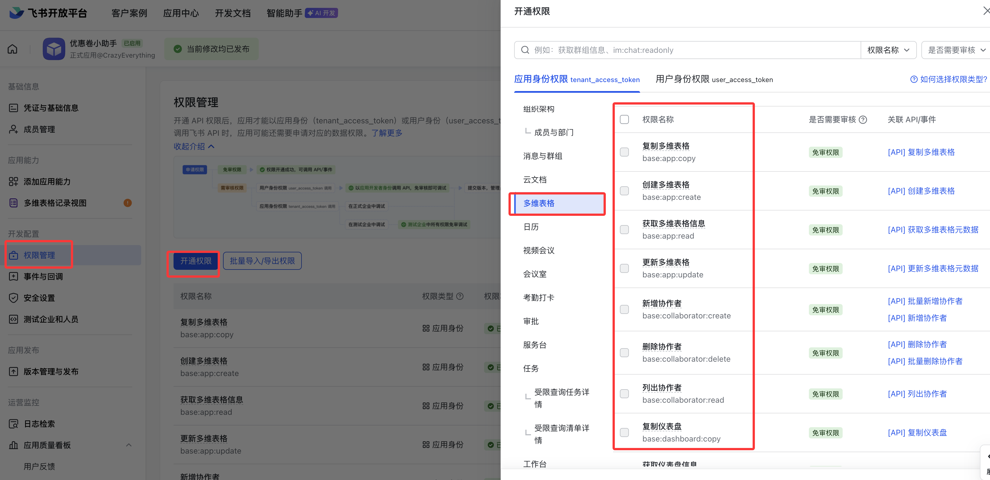The image size is (990, 480).
Task: Open the 权限名称 search type dropdown
Action: [x=888, y=50]
